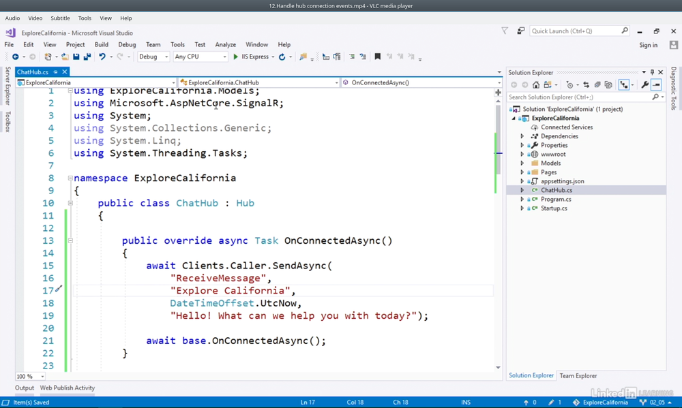
Task: Toggle Preview Selected Items in Solution Explorer
Action: [x=656, y=84]
